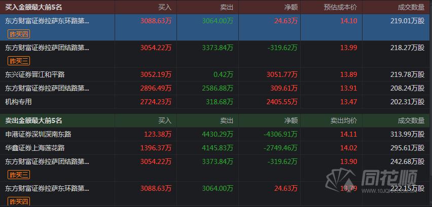Click the buy amount 123.38万

158,134
